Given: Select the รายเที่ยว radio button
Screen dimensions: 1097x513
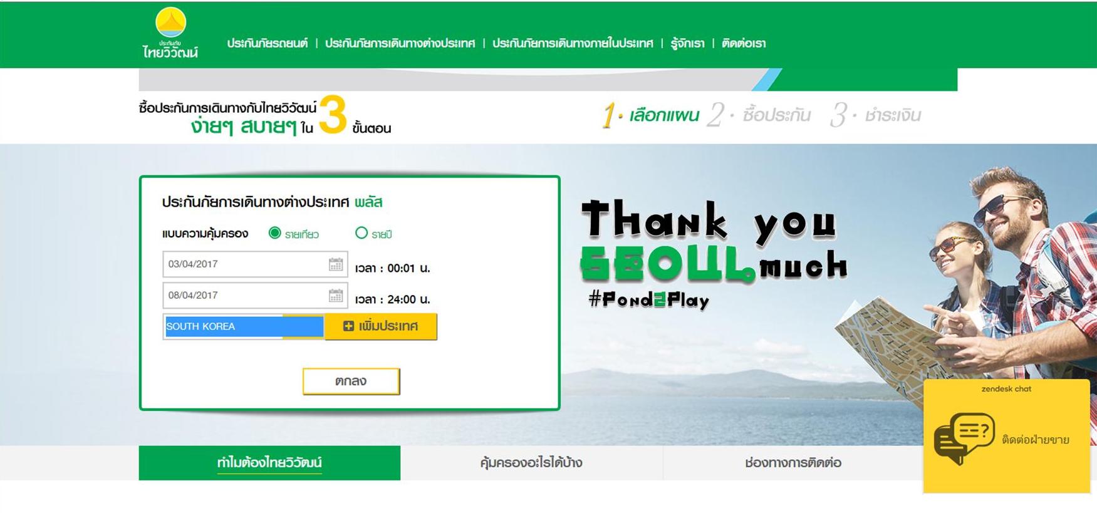Looking at the screenshot, I should click(x=274, y=233).
